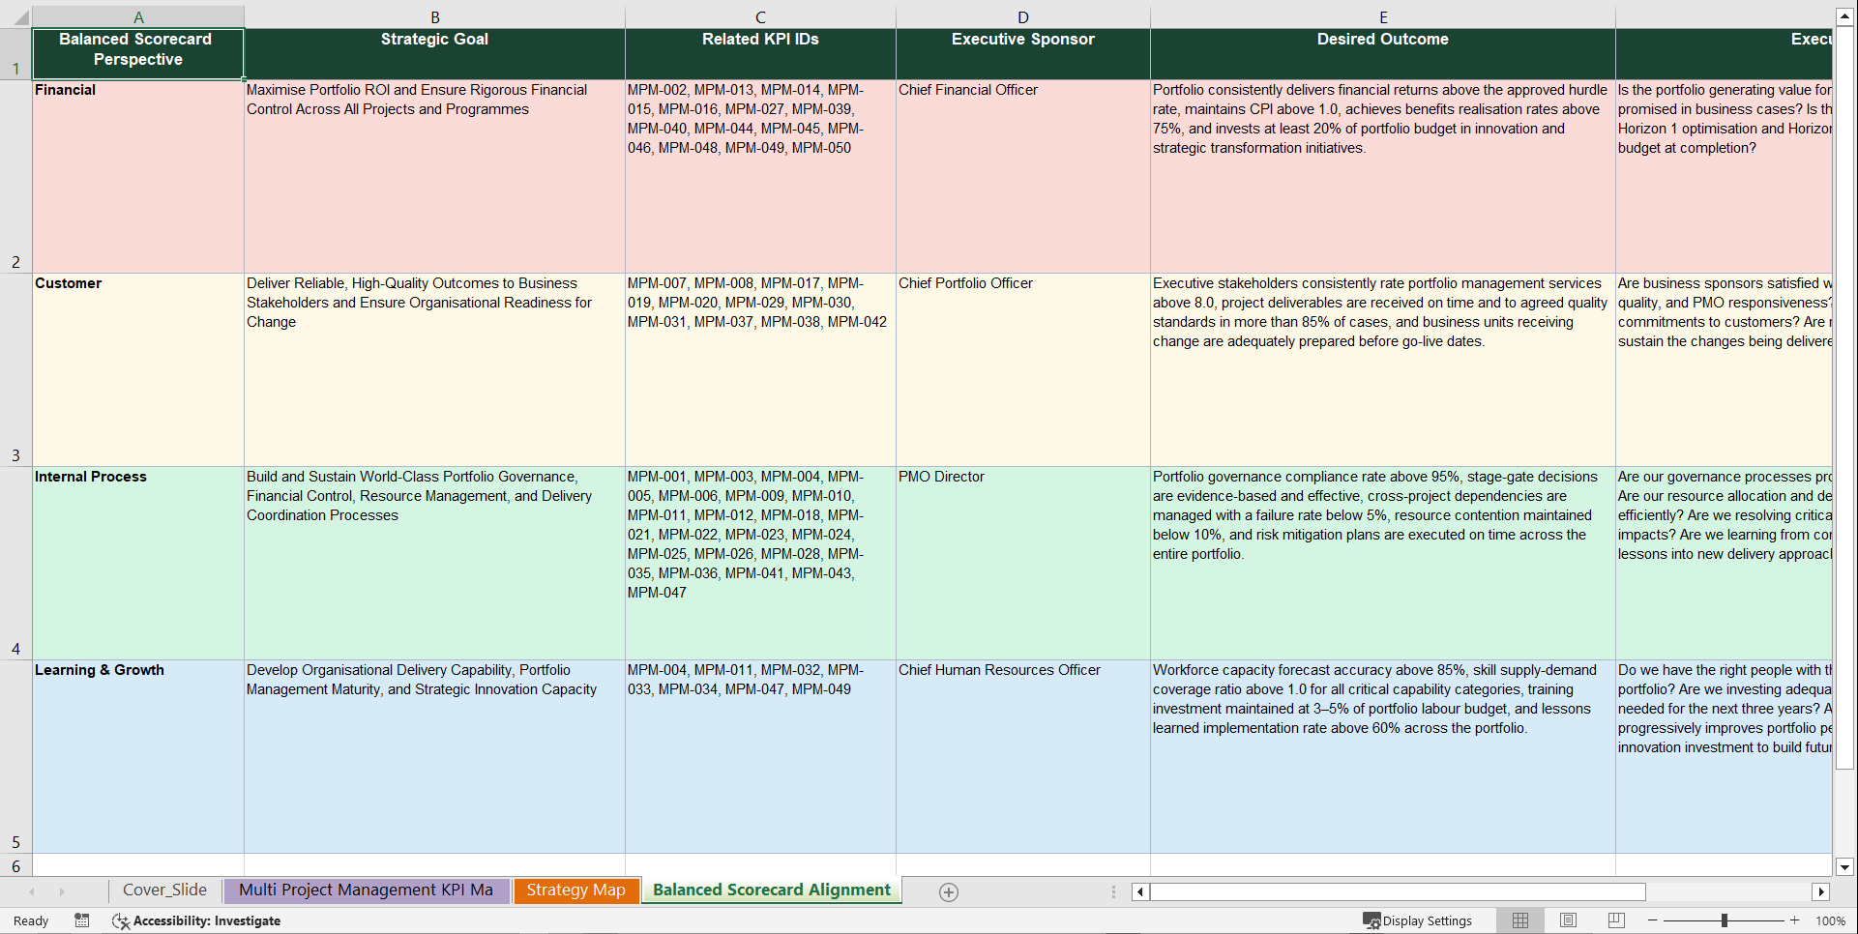Image resolution: width=1858 pixels, height=934 pixels.
Task: Select Customer KPI IDs cell starting MPM-007
Action: tap(760, 369)
